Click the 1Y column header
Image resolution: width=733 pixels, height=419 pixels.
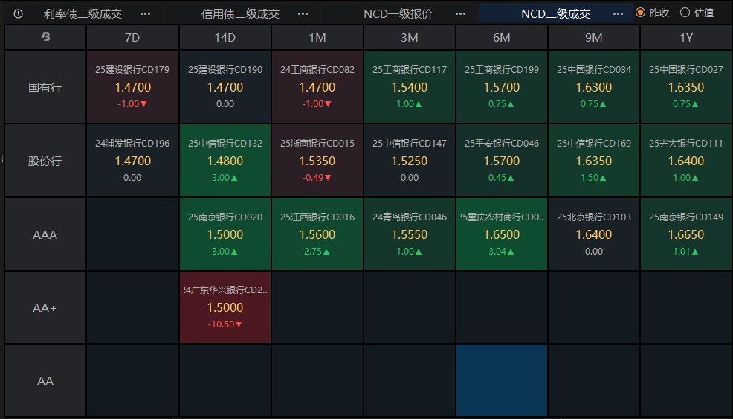(686, 37)
